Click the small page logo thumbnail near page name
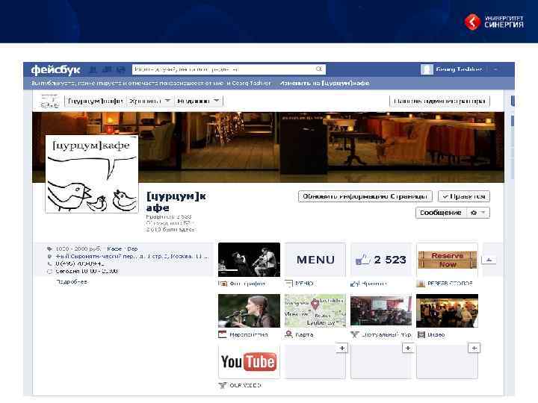The height and width of the screenshot is (403, 538). click(50, 101)
